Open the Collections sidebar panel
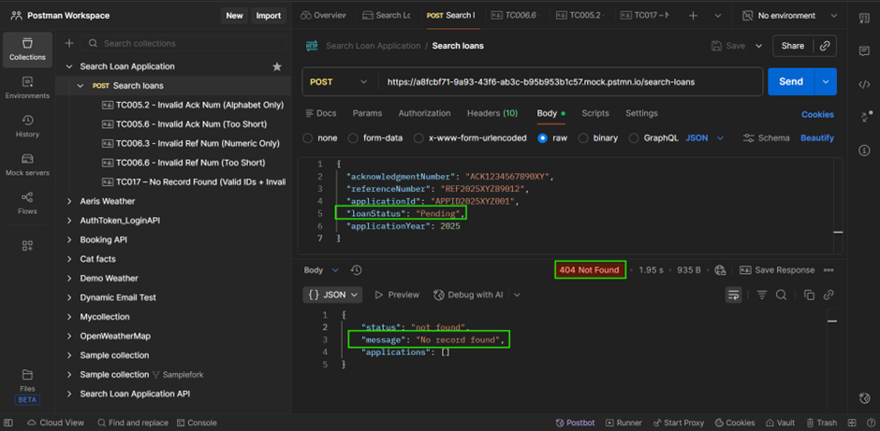This screenshot has width=880, height=431. pyautogui.click(x=27, y=50)
